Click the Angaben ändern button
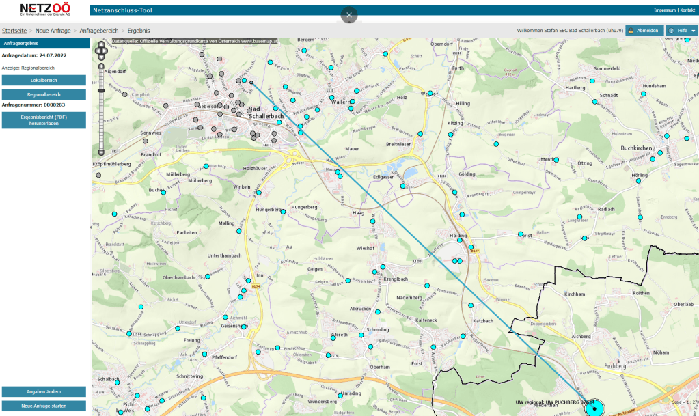Viewport: 699px width, 416px height. point(44,391)
